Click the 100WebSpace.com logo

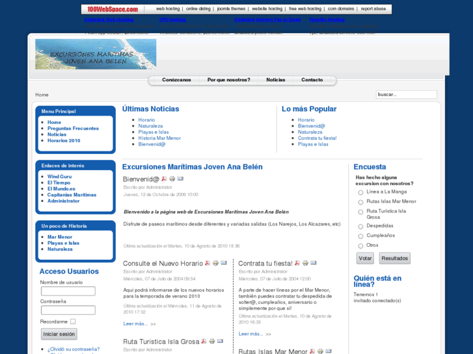pyautogui.click(x=113, y=9)
